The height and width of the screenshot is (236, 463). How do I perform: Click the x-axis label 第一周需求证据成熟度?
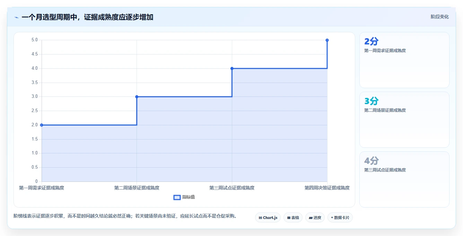42,188
